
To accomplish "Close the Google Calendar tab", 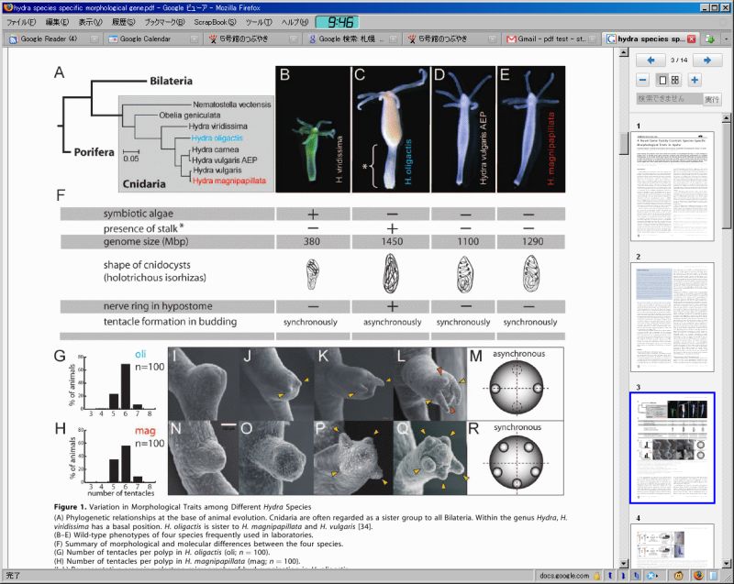I will tap(194, 39).
